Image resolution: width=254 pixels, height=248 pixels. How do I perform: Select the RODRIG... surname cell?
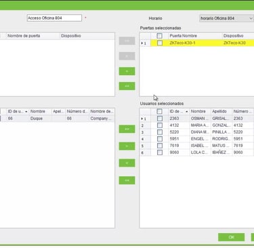click(221, 139)
